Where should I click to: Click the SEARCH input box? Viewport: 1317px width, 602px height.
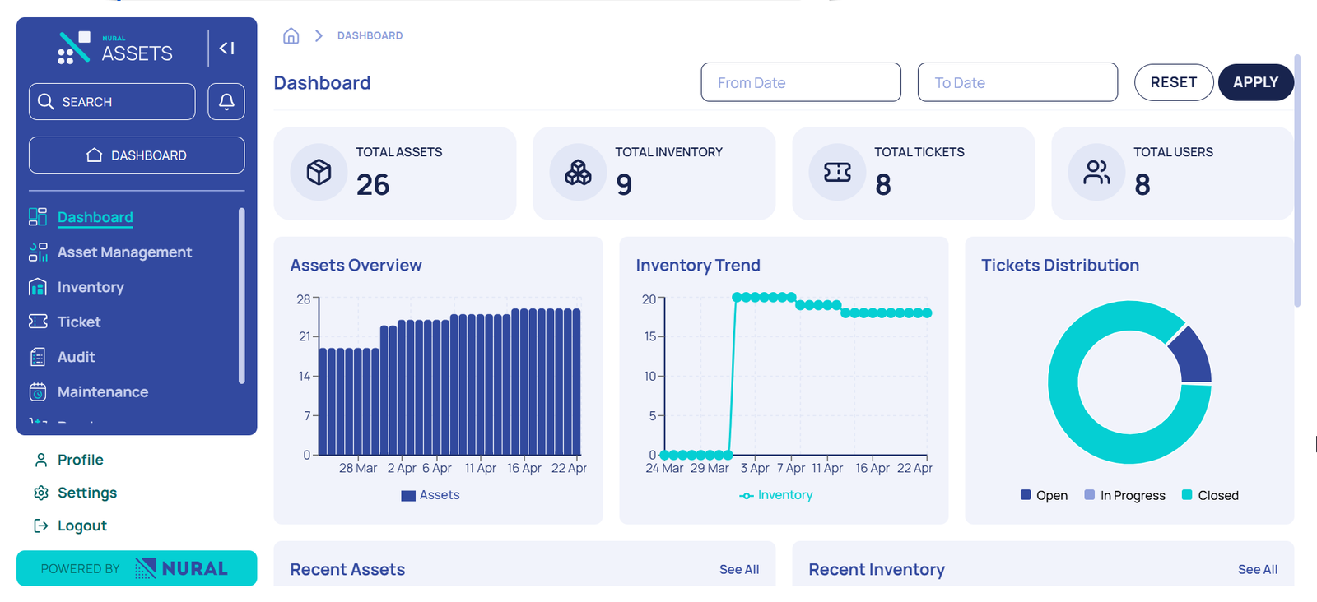112,101
